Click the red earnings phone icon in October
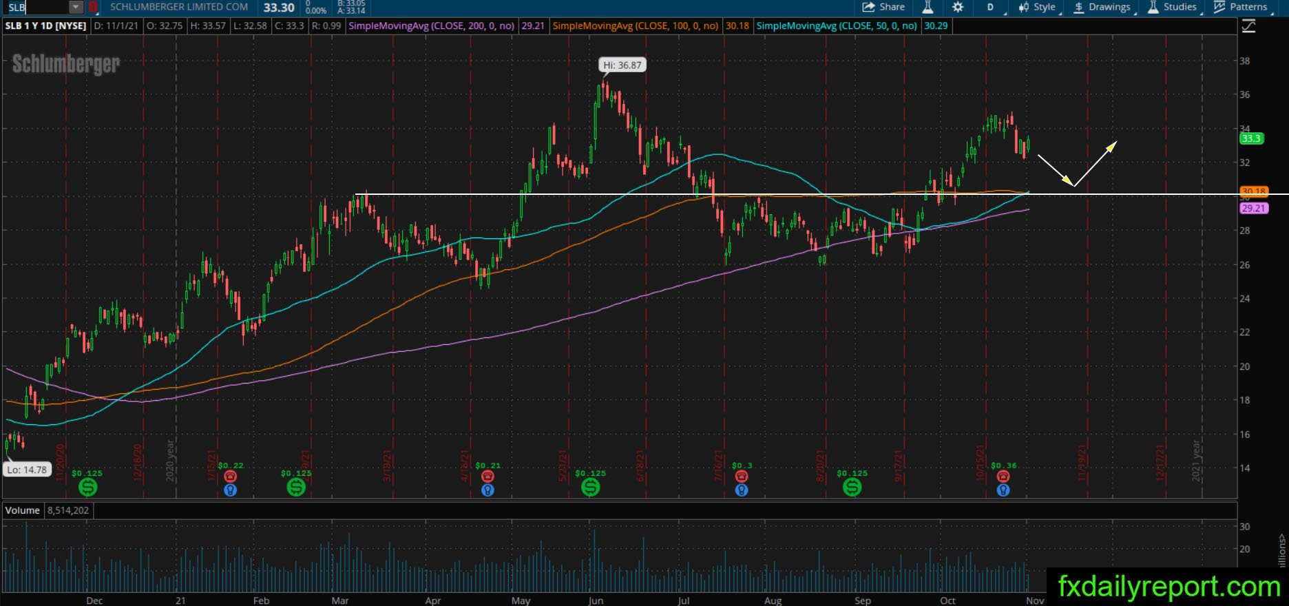The width and height of the screenshot is (1289, 606). [1003, 477]
